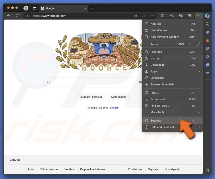The height and width of the screenshot is (179, 215).
Task: Expand the More Tools submenu
Action: 172,112
